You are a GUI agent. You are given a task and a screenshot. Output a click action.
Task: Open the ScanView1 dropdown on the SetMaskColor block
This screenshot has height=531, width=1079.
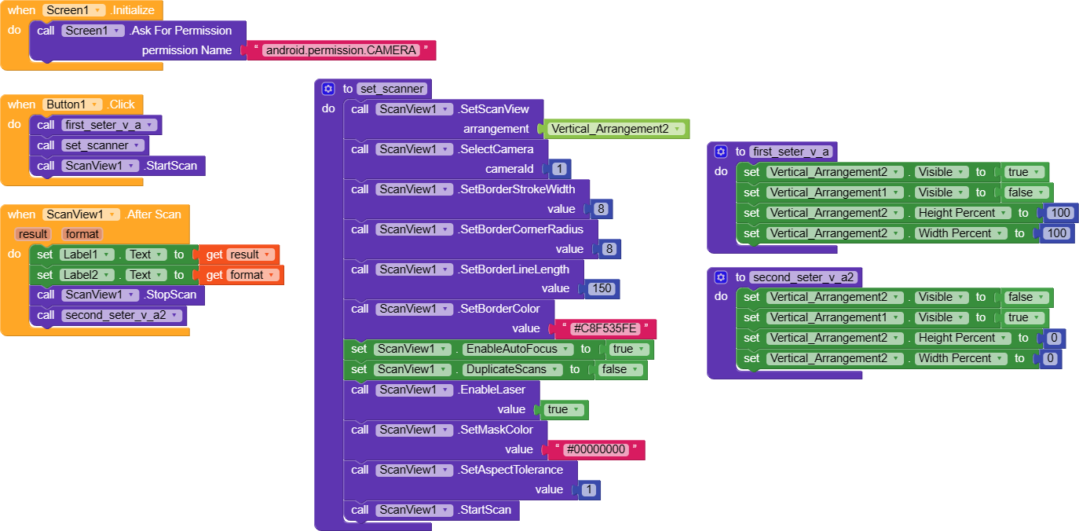click(415, 430)
